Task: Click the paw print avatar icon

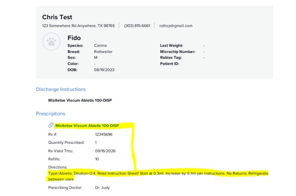Action: tap(52, 42)
